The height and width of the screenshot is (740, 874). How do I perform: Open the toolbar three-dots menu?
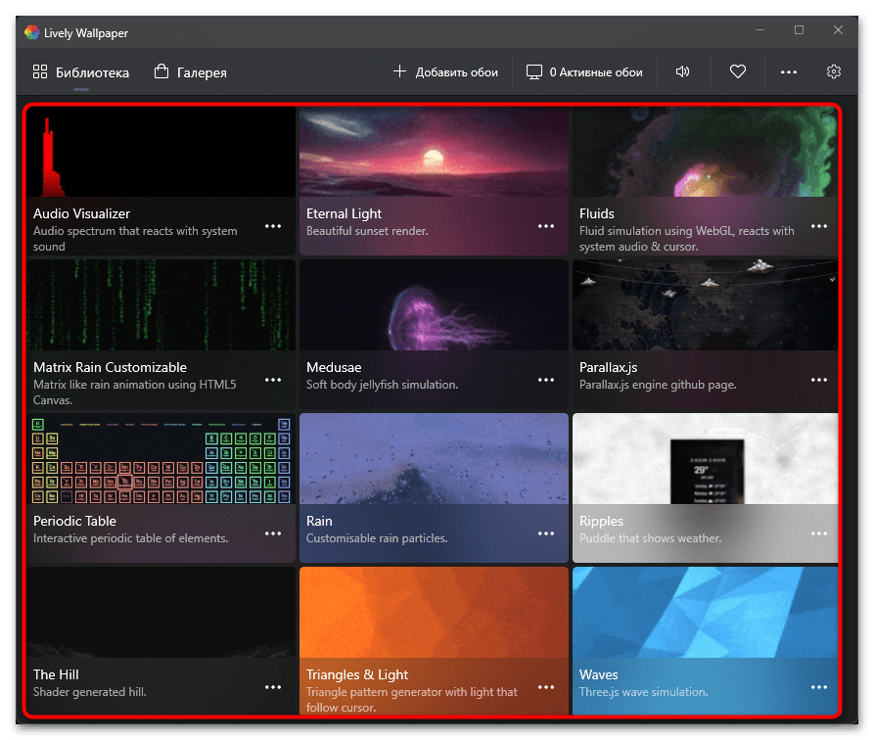tap(788, 71)
